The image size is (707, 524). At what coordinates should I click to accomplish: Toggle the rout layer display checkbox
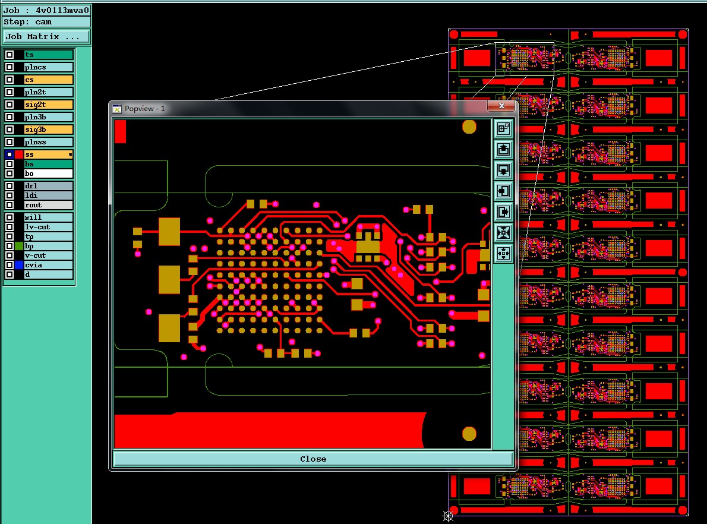click(10, 205)
